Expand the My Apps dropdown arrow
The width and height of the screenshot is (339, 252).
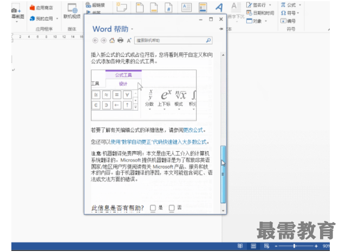click(57, 18)
